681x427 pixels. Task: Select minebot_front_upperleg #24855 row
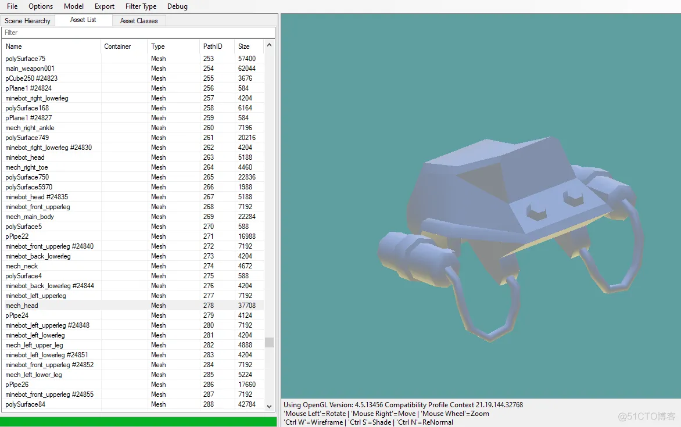[133, 394]
